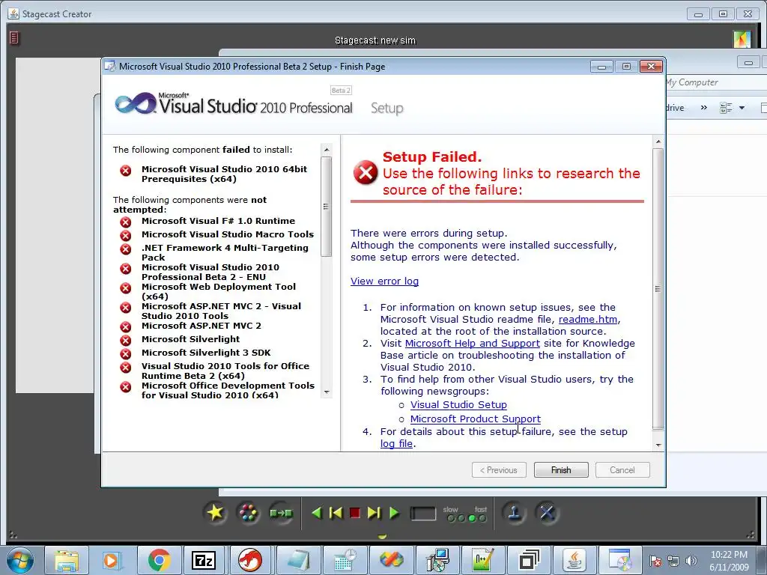The image size is (767, 575).
Task: Visit Microsoft Help and Support link
Action: [x=473, y=343]
